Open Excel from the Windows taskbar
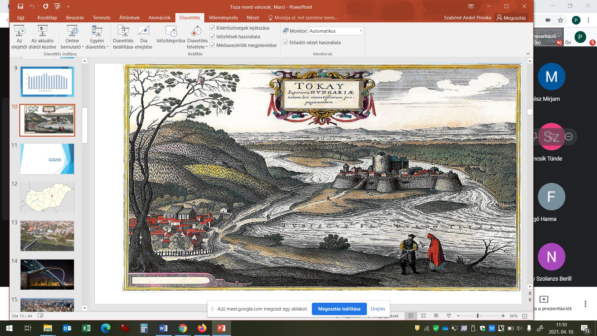 [86, 328]
